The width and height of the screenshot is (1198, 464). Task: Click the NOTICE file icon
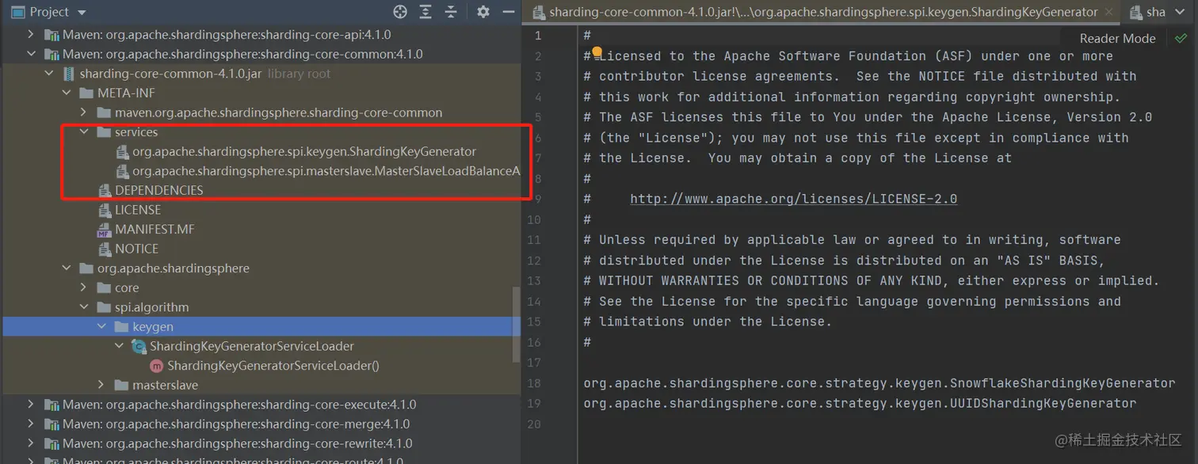point(104,249)
